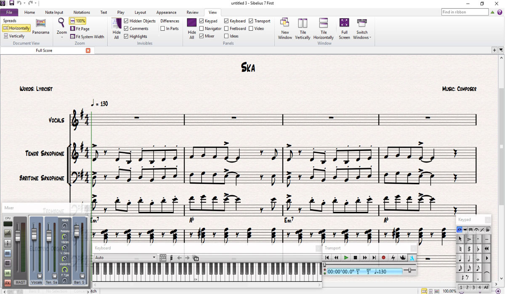
Task: Click the Live Tempo conductor icon
Action: (x=403, y=257)
